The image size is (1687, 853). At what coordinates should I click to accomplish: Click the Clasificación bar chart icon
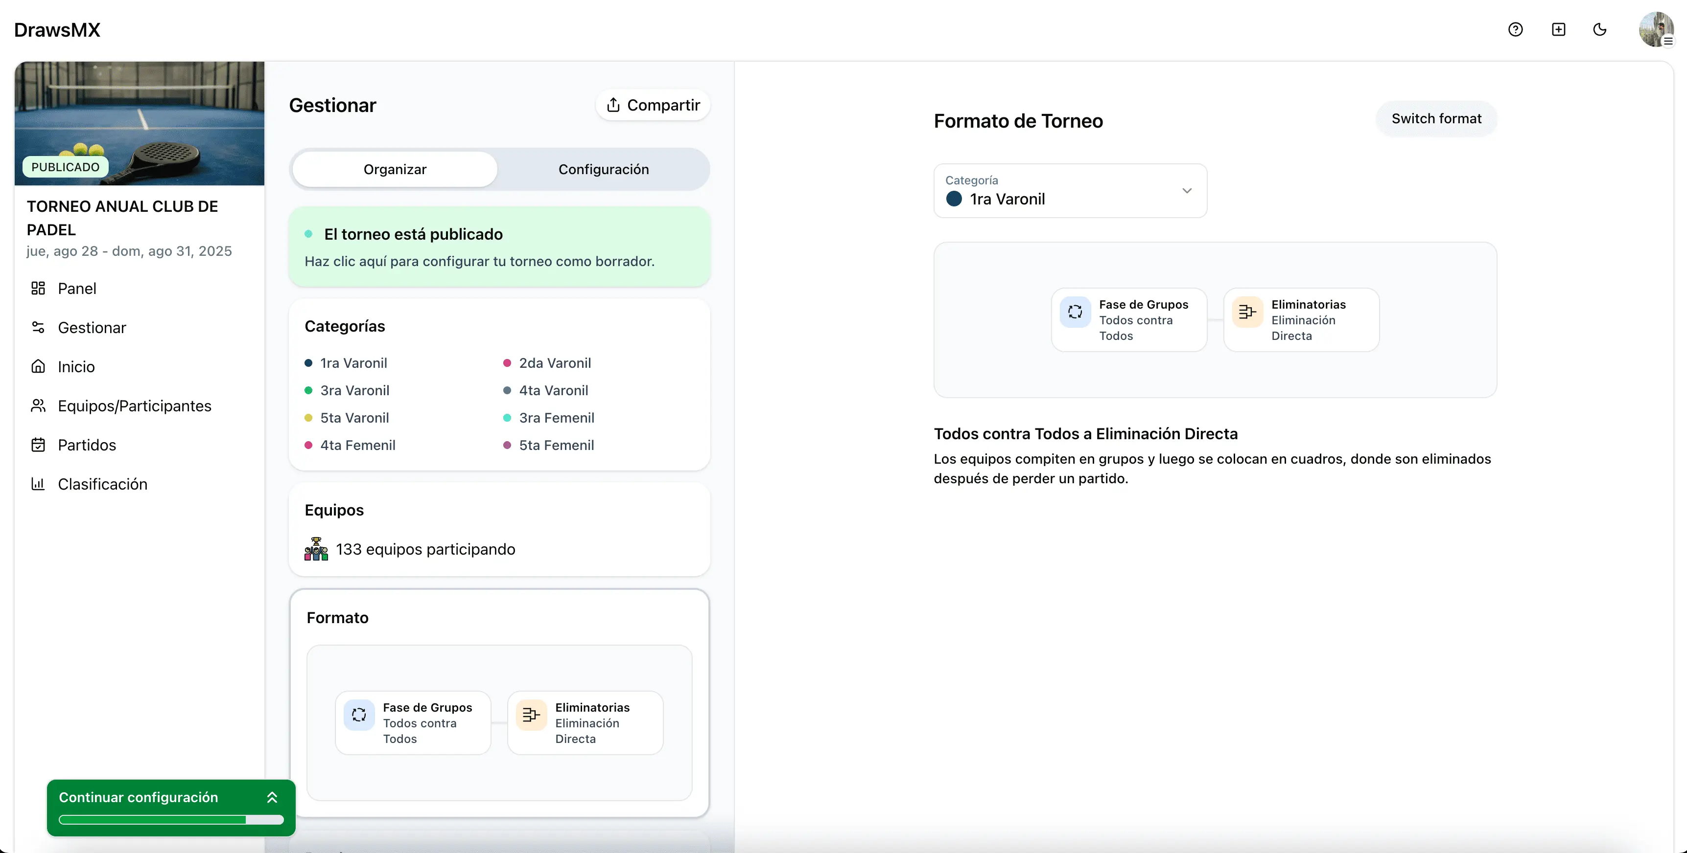[38, 484]
